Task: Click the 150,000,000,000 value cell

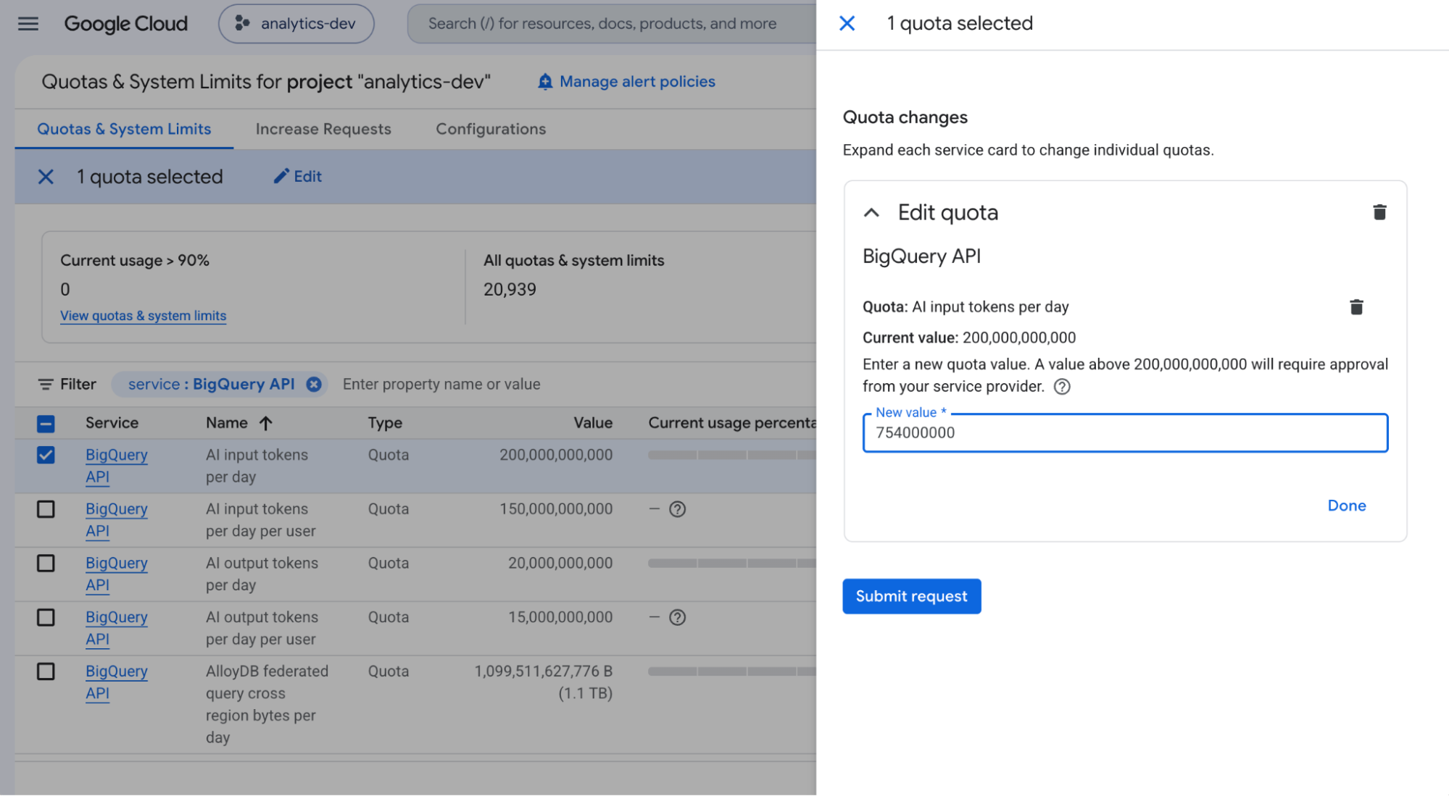Action: (x=556, y=509)
